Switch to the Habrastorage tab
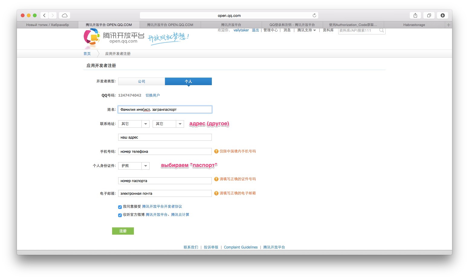 414,25
